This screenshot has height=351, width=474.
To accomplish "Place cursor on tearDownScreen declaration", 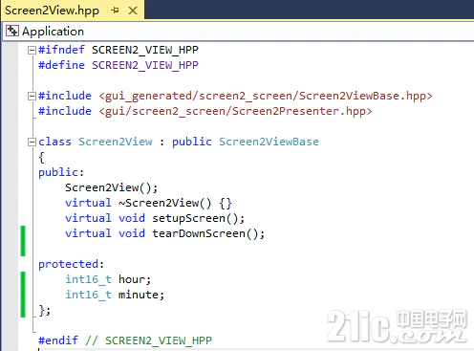I will coord(208,233).
